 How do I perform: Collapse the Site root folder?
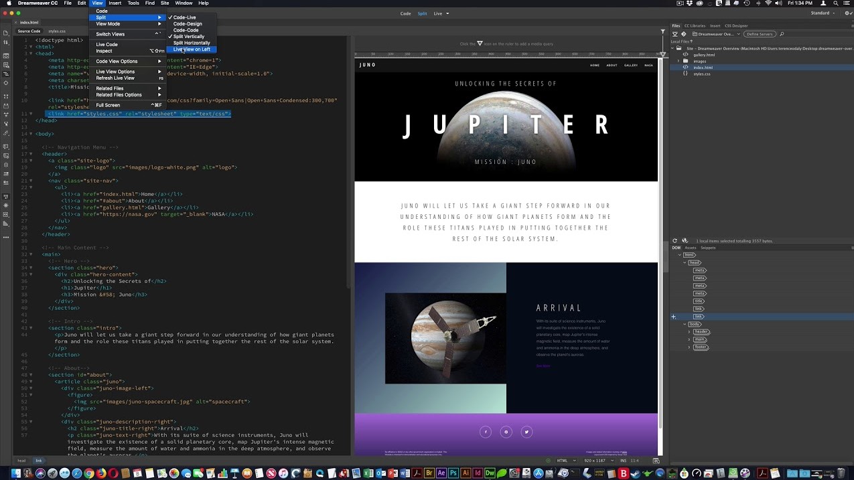(673, 49)
